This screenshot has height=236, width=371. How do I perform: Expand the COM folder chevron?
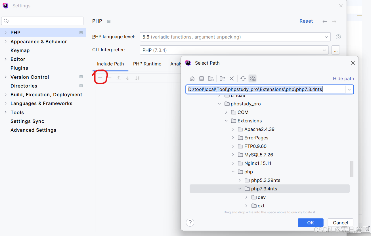pos(226,112)
